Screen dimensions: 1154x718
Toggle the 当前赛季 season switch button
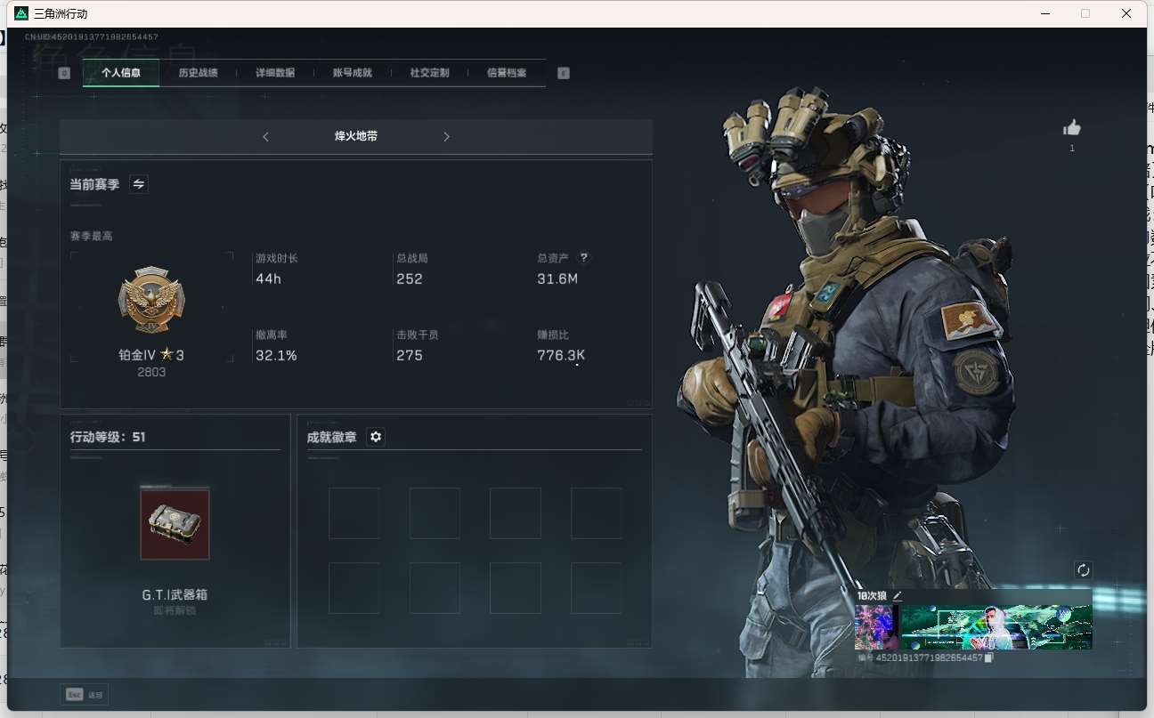[139, 184]
